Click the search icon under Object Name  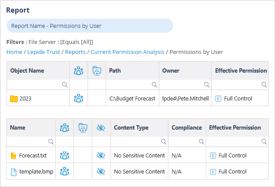coord(65,85)
